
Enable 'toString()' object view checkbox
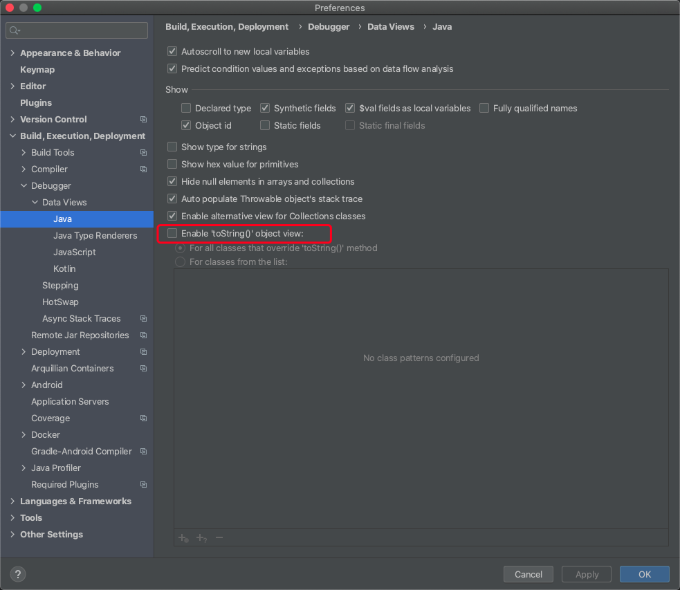pyautogui.click(x=172, y=234)
